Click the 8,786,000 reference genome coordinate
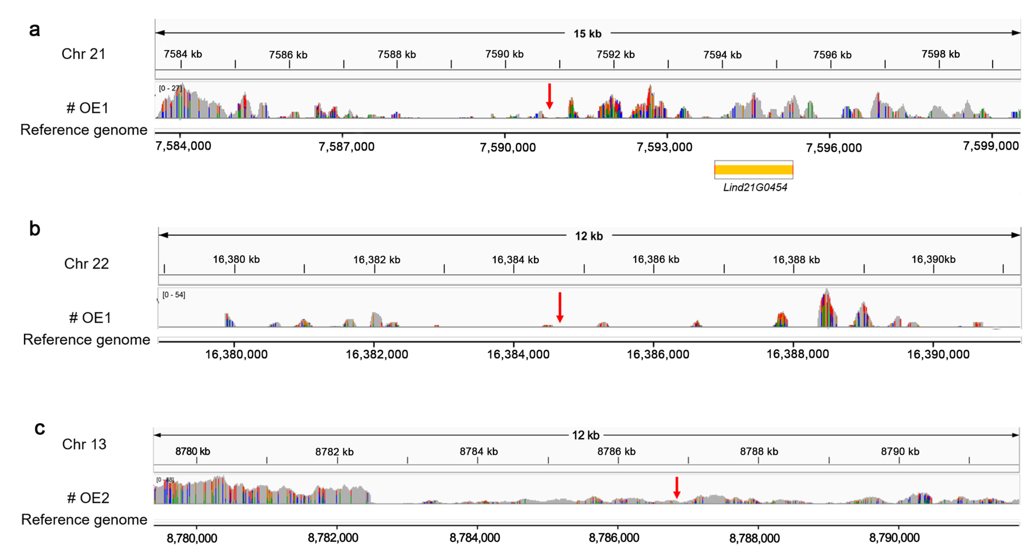1033x559 pixels. pos(614,537)
